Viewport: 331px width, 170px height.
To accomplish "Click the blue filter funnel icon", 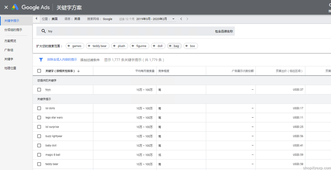I will [x=41, y=60].
